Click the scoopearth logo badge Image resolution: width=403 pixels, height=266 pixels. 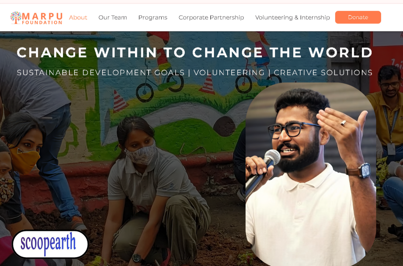(50, 244)
